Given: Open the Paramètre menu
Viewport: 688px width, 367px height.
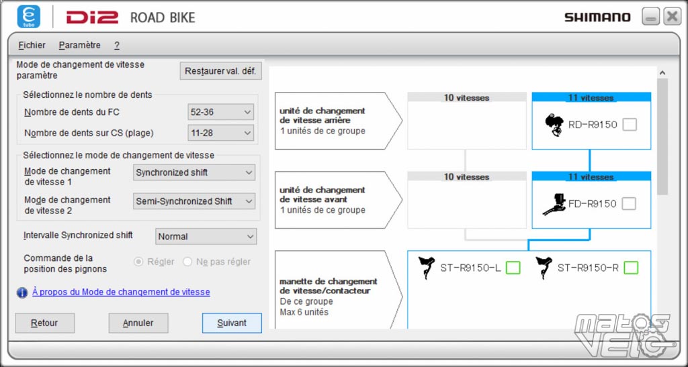Looking at the screenshot, I should [x=80, y=45].
